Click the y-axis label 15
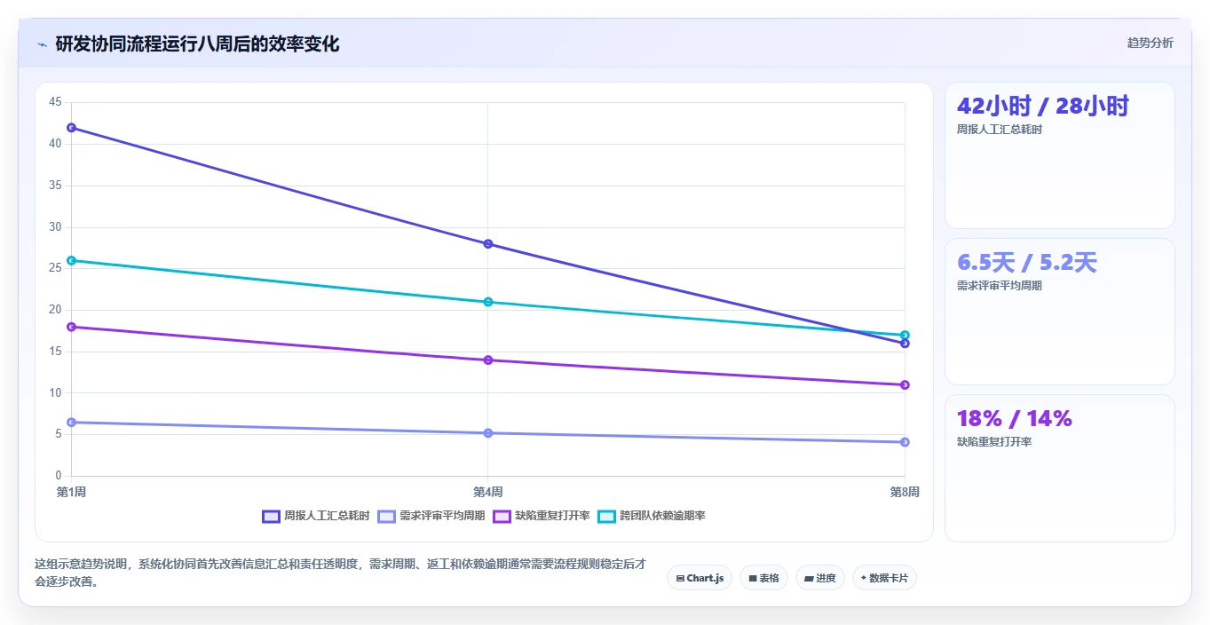Screen dimensions: 1210x625 55,352
